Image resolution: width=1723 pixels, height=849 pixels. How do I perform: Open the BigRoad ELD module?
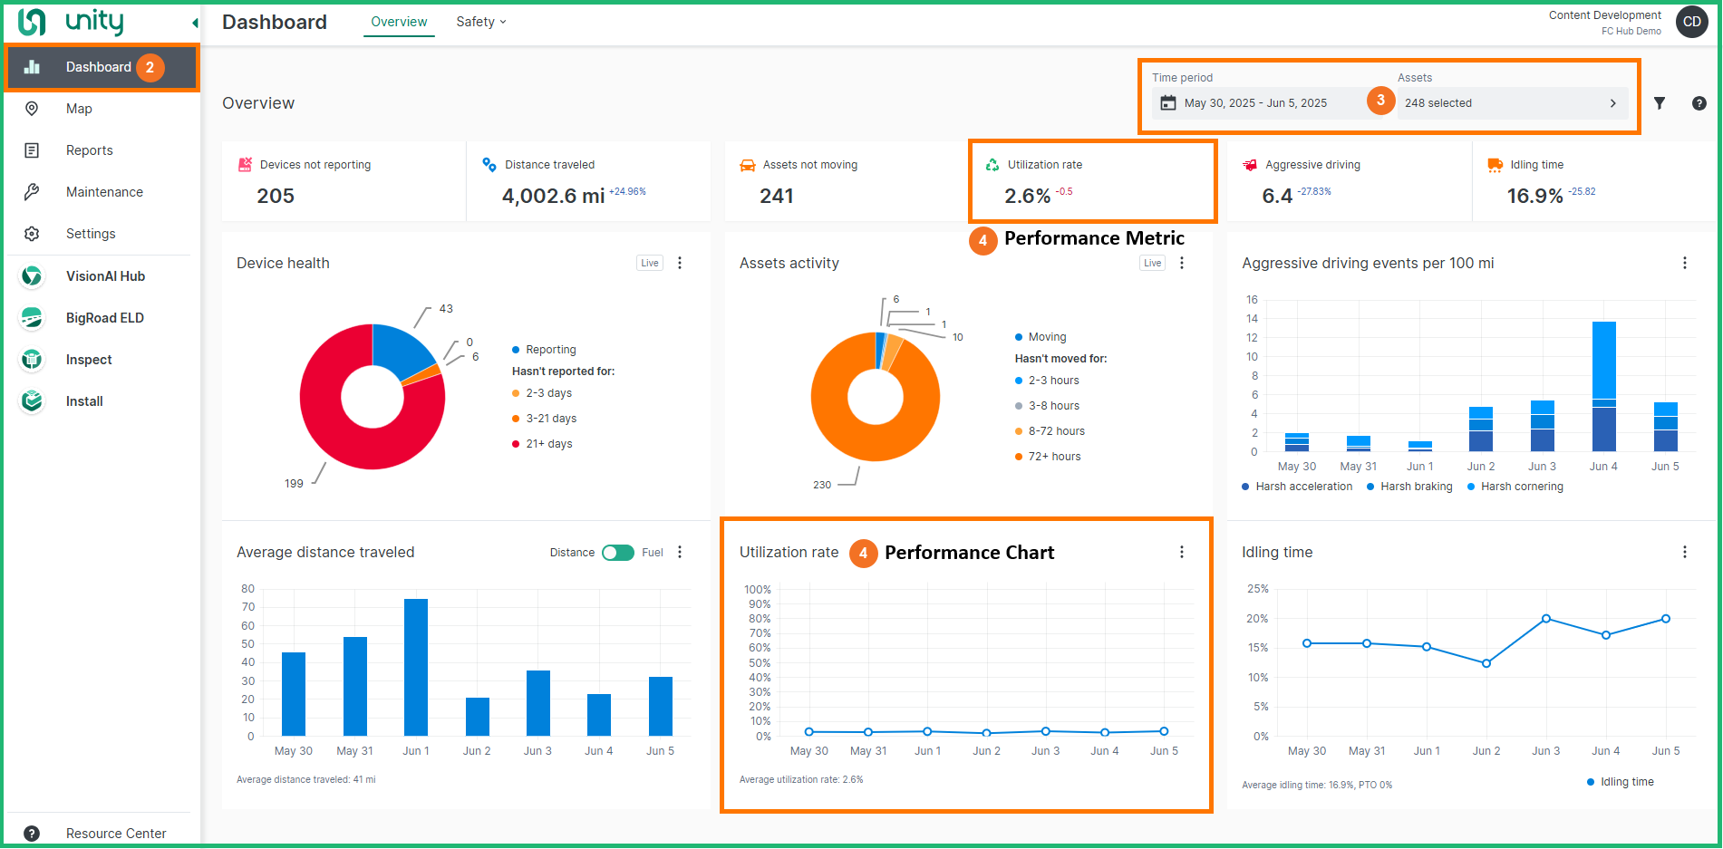(105, 317)
